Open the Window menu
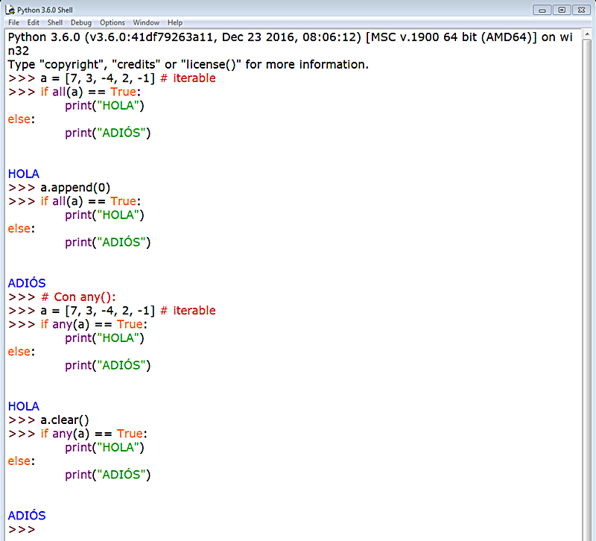The width and height of the screenshot is (596, 541). point(146,23)
